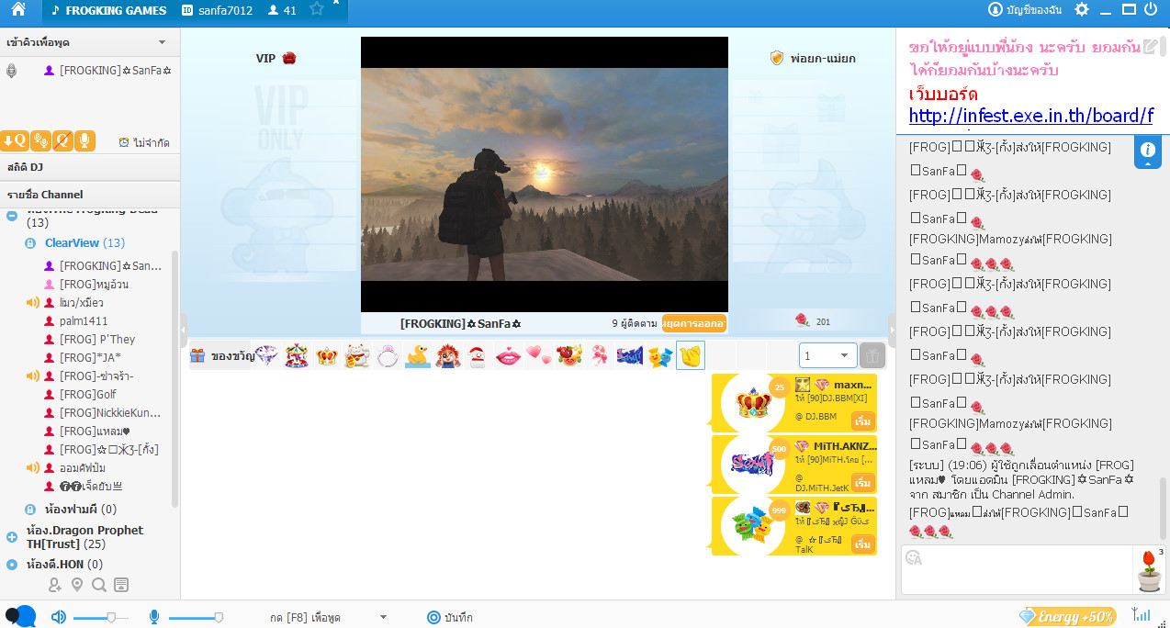1170x628 pixels.
Task: Select the pink ribbon candy gift icon
Action: [x=599, y=355]
